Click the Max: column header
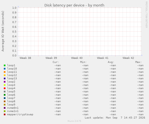Viewport: 149px width, 124px height. point(138,62)
